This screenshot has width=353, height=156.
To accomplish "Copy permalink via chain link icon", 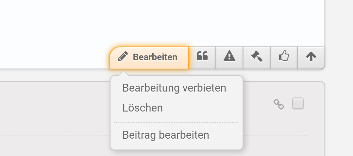I will tap(279, 104).
